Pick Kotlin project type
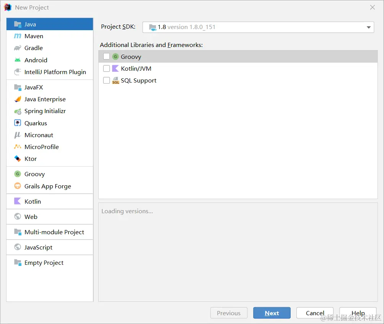 coord(50,201)
